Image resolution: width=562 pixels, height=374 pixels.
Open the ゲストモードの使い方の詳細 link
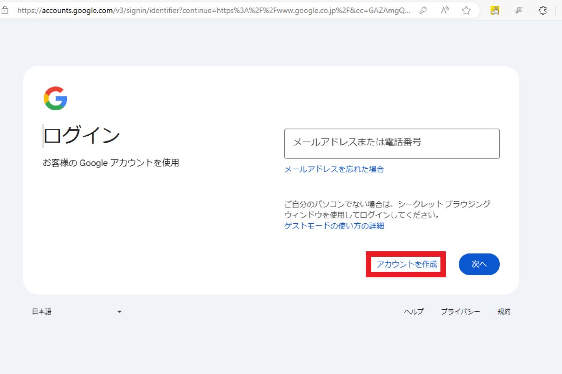tap(334, 226)
